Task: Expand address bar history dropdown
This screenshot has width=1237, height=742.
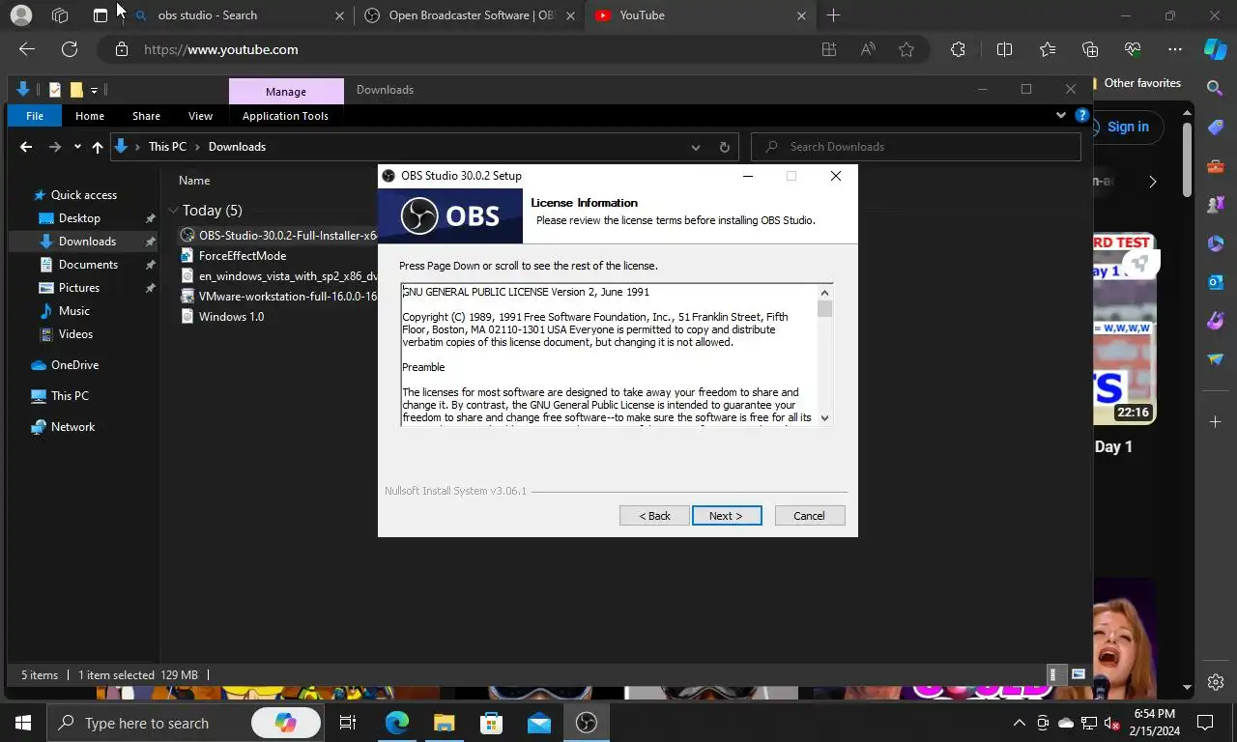Action: [695, 147]
